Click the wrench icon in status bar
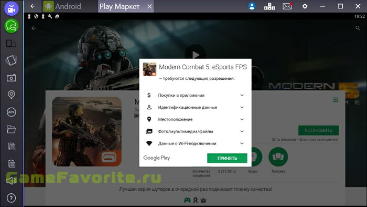Image resolution: width=367 pixels, height=207 pixels. click(x=50, y=16)
